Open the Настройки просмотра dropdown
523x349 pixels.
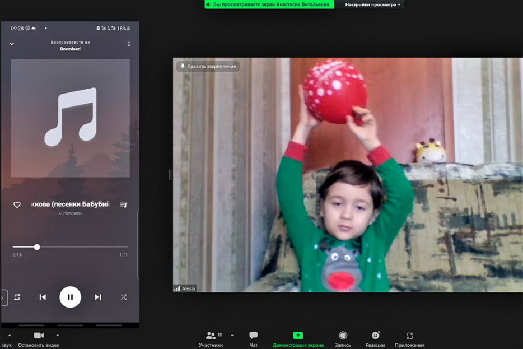(373, 4)
